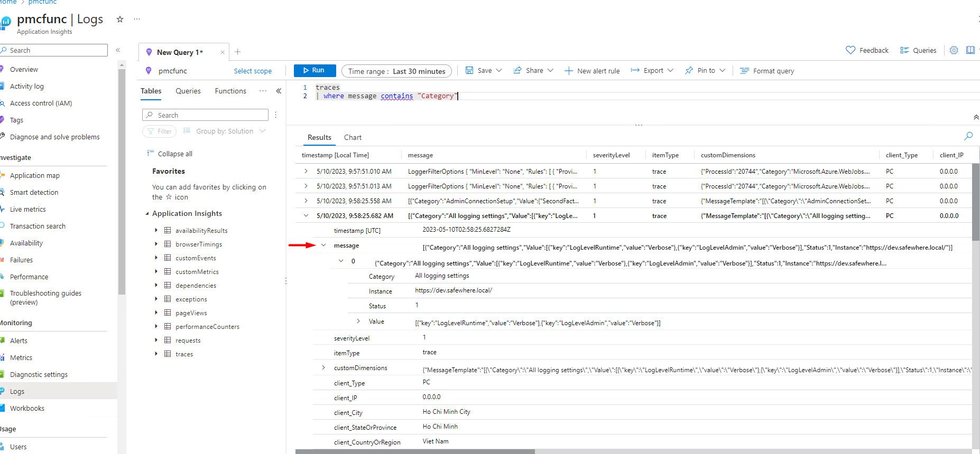Expand the exceptions table
Screen dimensions: 980x454
pyautogui.click(x=156, y=299)
